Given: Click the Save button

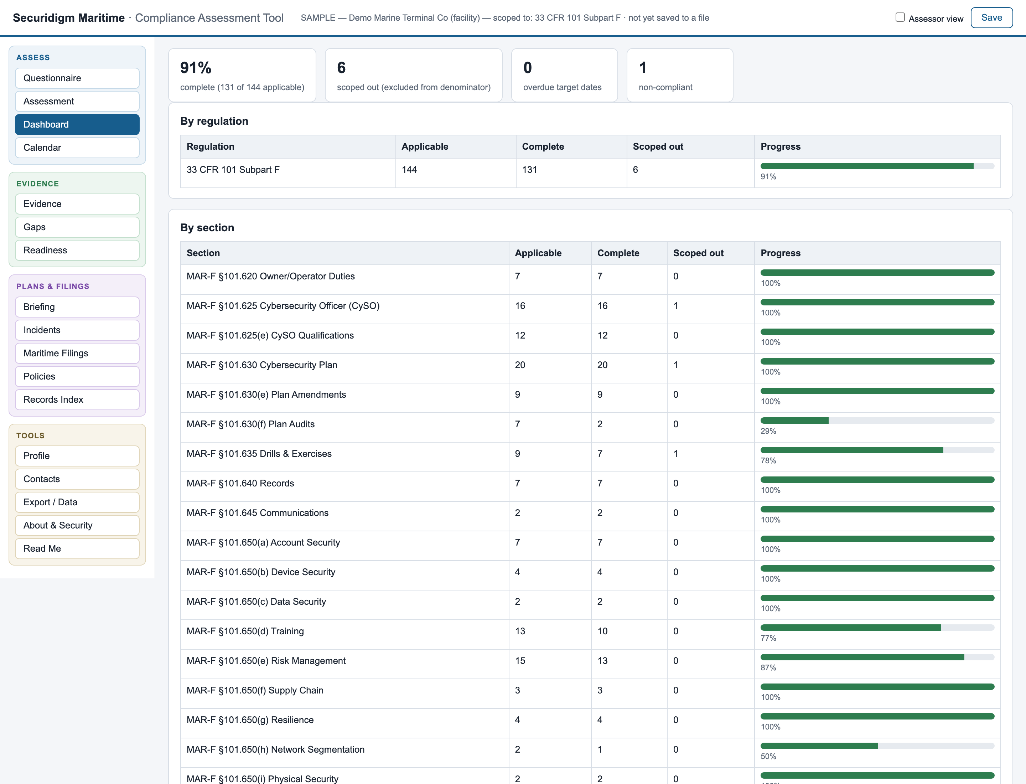Looking at the screenshot, I should [991, 18].
